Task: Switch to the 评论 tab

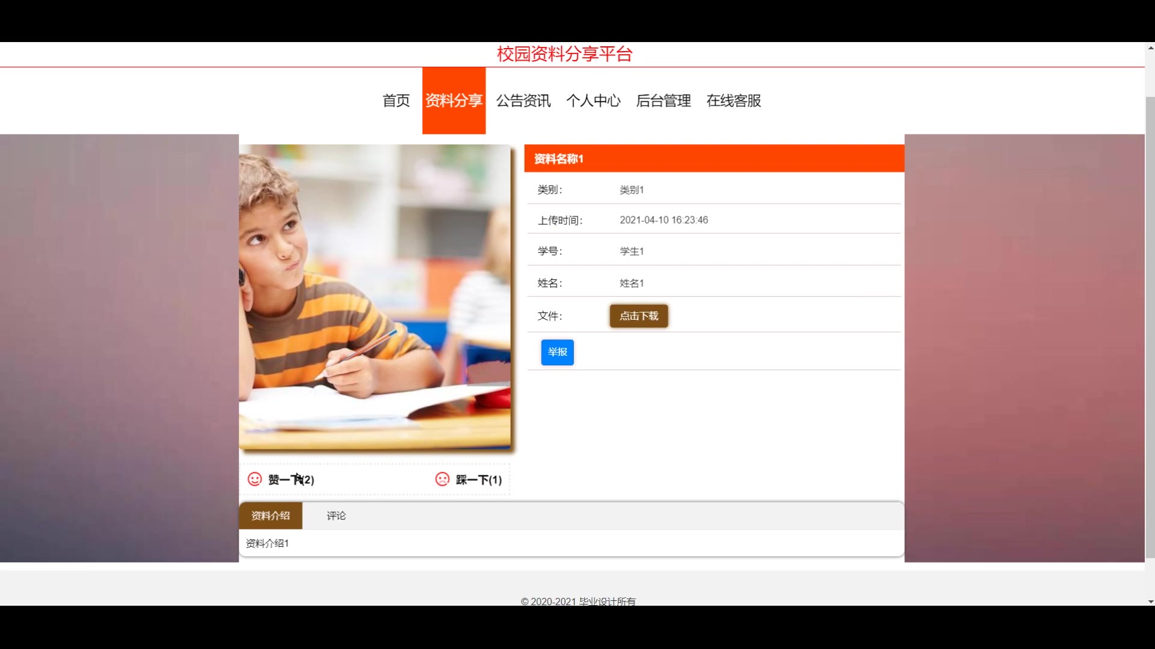Action: (x=336, y=516)
